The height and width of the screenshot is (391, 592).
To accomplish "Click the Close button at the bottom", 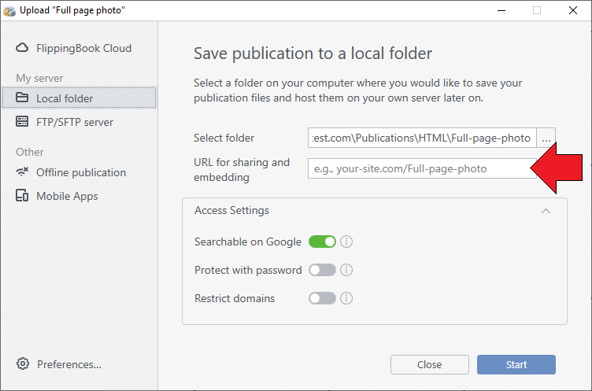I will tap(430, 364).
